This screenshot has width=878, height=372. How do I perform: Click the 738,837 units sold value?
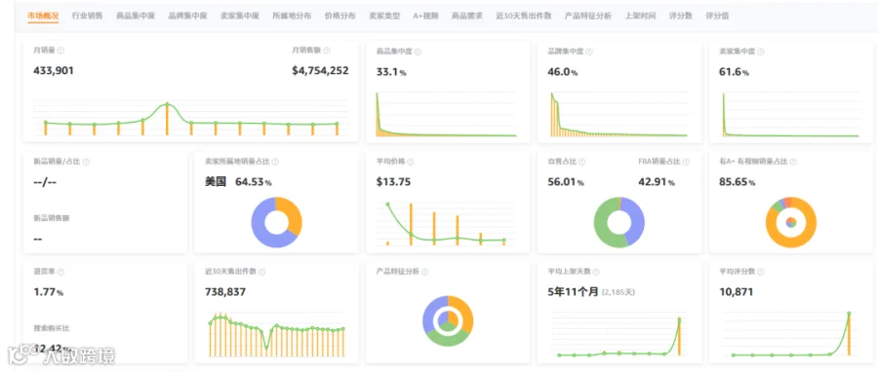click(x=225, y=292)
